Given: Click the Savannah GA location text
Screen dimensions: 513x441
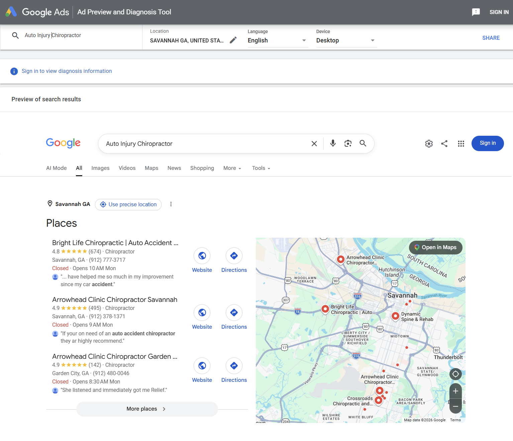Looking at the screenshot, I should (73, 204).
